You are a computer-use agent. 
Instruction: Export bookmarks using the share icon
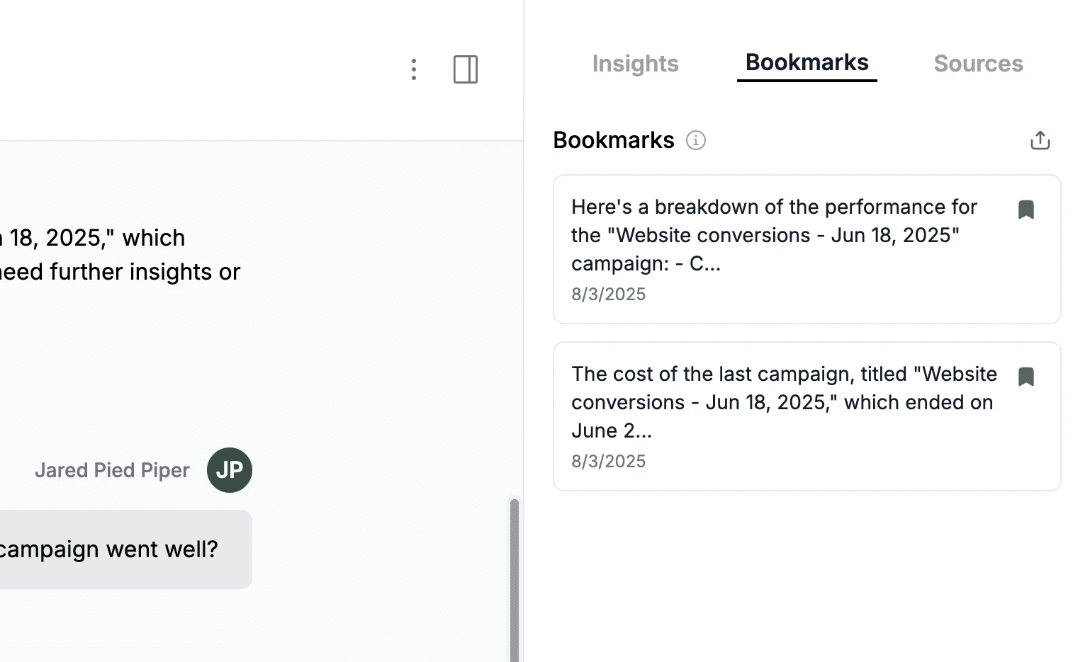[1040, 140]
